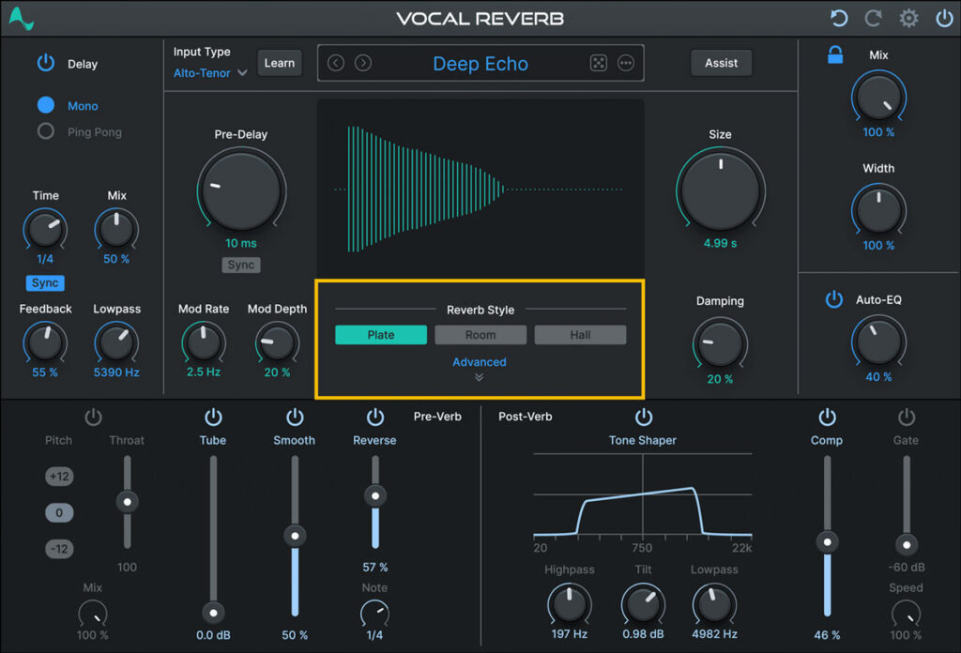Click the Comp slider handle

click(828, 542)
